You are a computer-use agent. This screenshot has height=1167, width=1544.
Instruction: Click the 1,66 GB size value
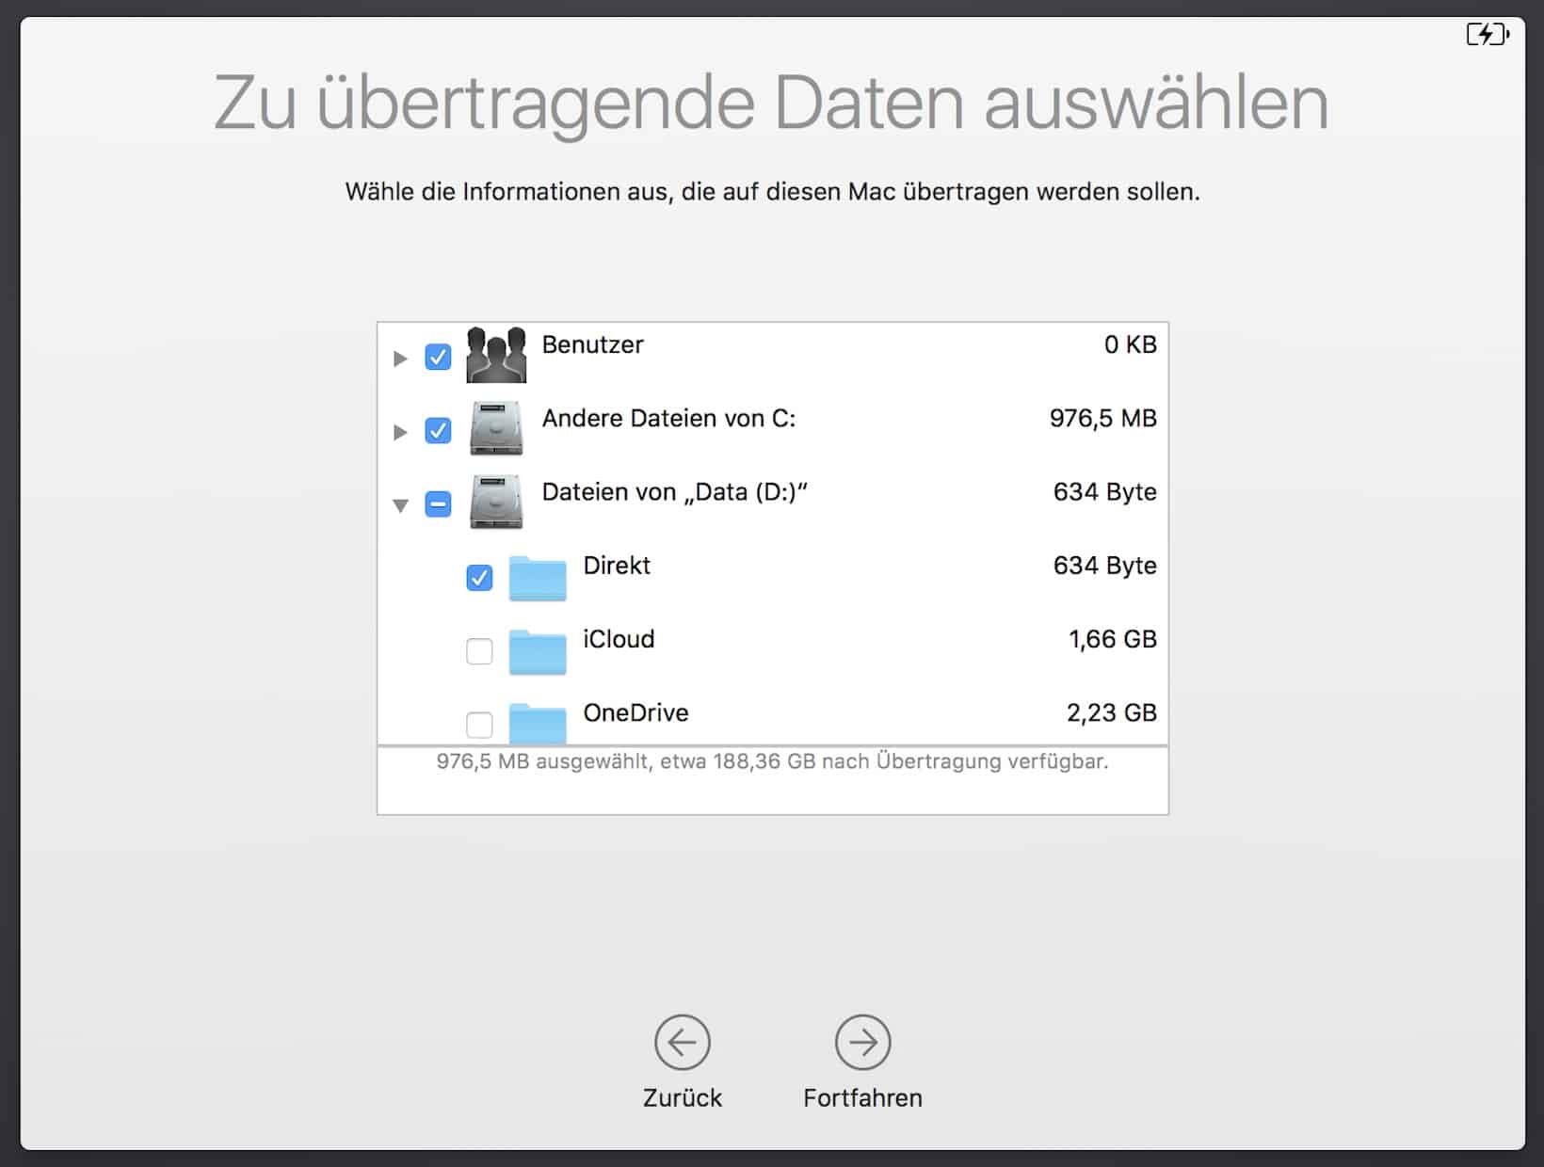(x=1113, y=638)
